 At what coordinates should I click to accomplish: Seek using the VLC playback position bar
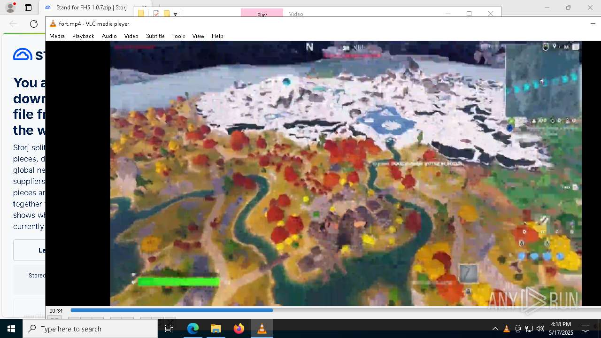pyautogui.click(x=335, y=310)
